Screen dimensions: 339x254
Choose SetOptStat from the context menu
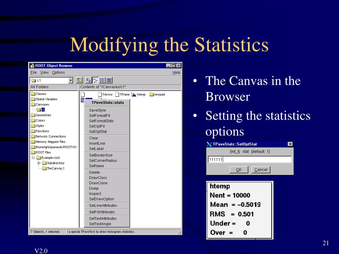coord(107,132)
